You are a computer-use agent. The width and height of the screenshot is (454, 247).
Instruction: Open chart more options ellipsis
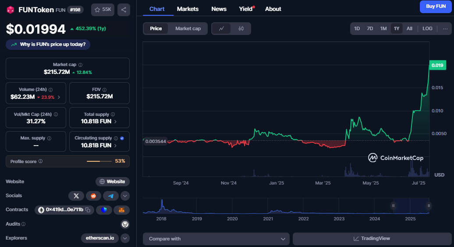tap(445, 28)
